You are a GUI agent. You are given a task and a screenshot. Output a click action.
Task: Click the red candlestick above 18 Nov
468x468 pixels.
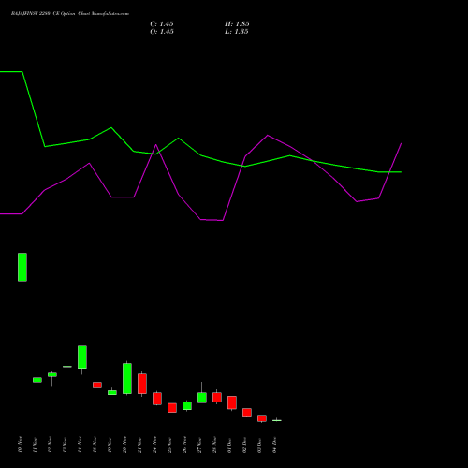coord(97,385)
